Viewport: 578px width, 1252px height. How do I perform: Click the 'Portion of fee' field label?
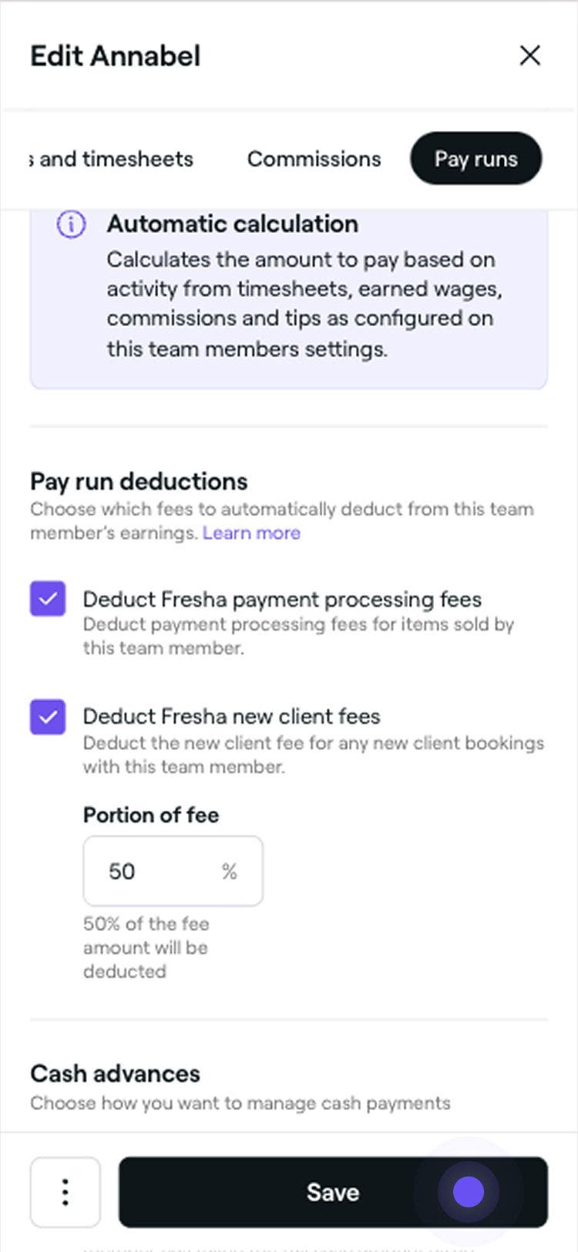click(x=151, y=815)
